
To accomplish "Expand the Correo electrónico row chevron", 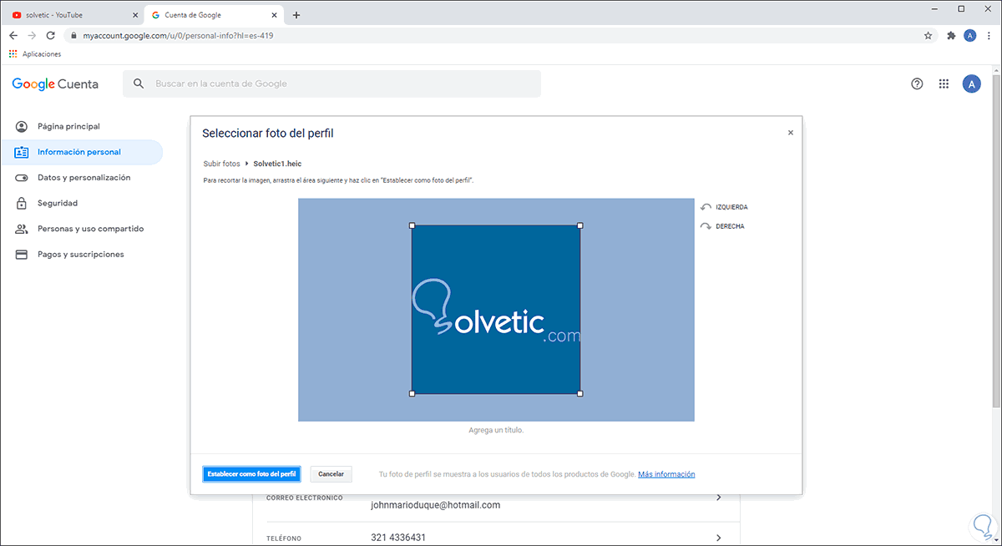I will 719,498.
